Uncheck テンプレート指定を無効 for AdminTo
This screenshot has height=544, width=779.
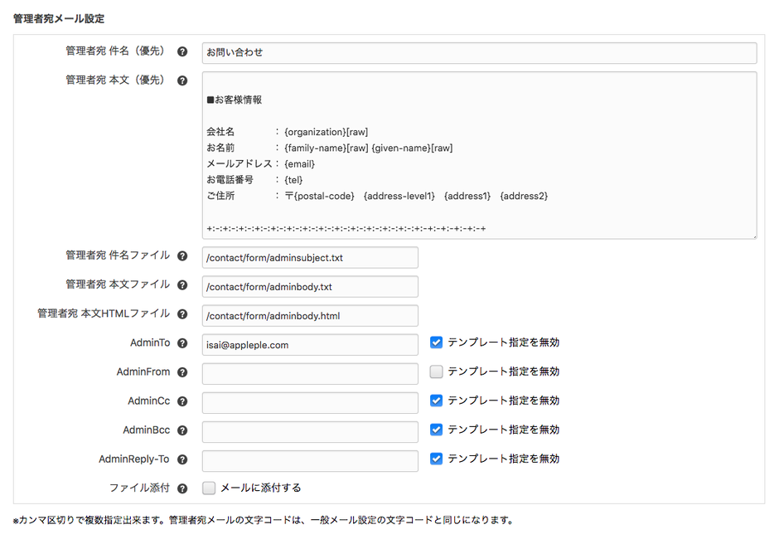coord(434,342)
